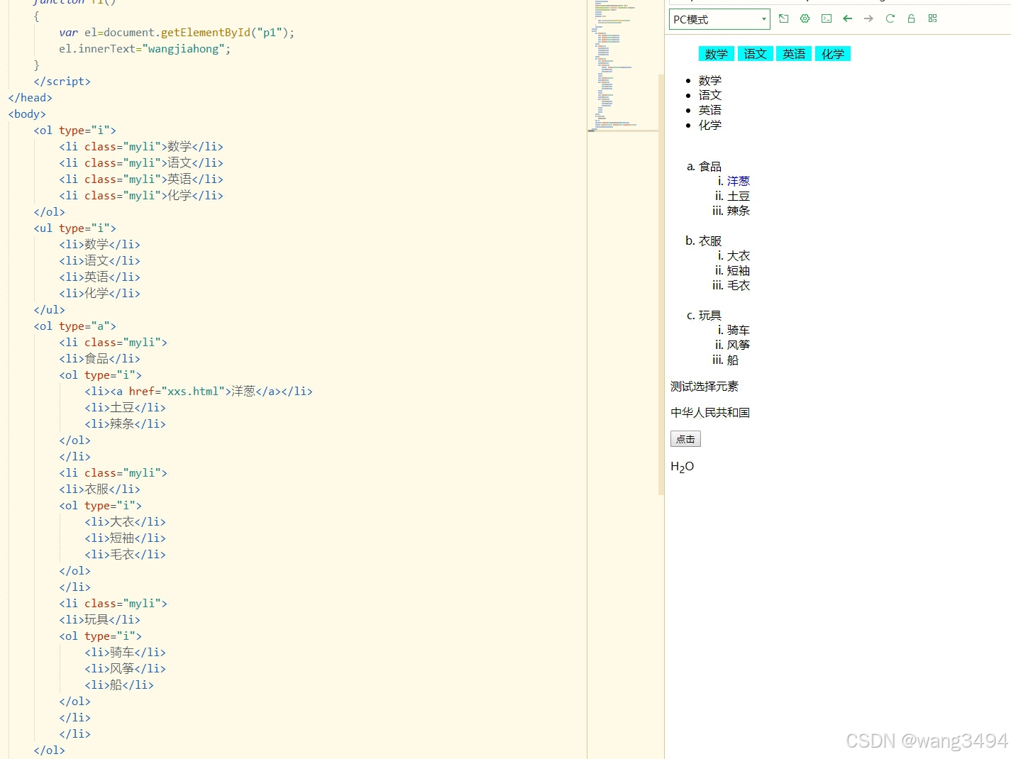Click the </ul> closing tag line
The width and height of the screenshot is (1011, 759).
tap(49, 310)
